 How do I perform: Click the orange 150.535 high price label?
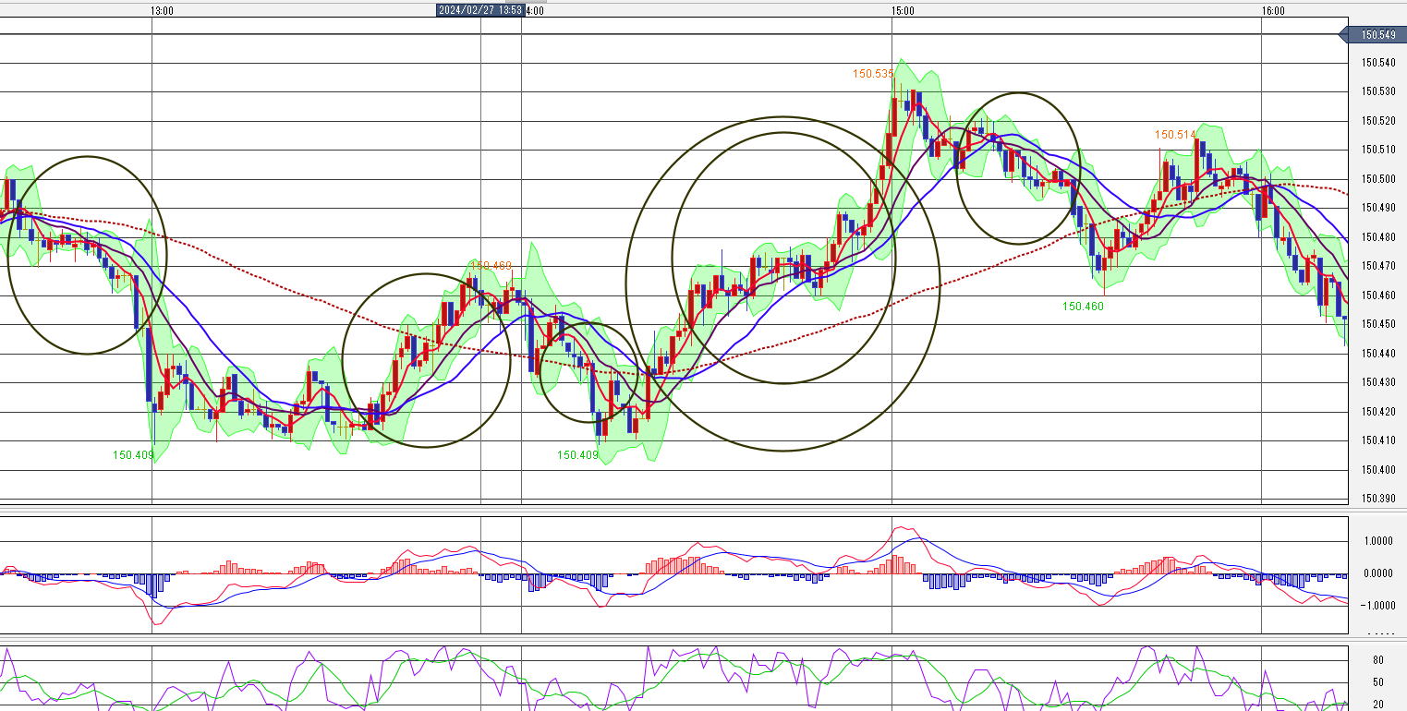pos(873,74)
